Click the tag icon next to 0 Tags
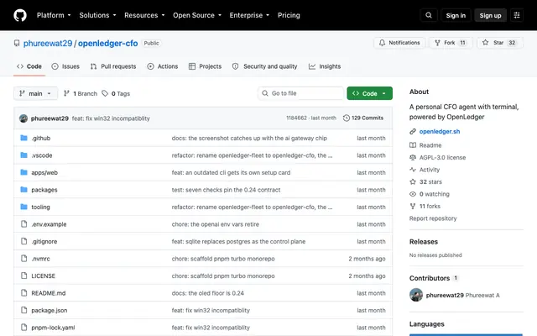 [x=105, y=93]
